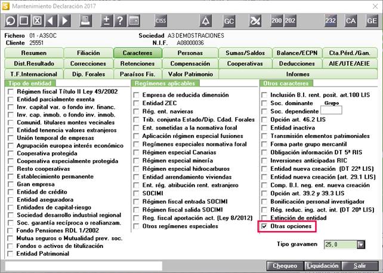Go to the Correcciones tab

point(88,63)
